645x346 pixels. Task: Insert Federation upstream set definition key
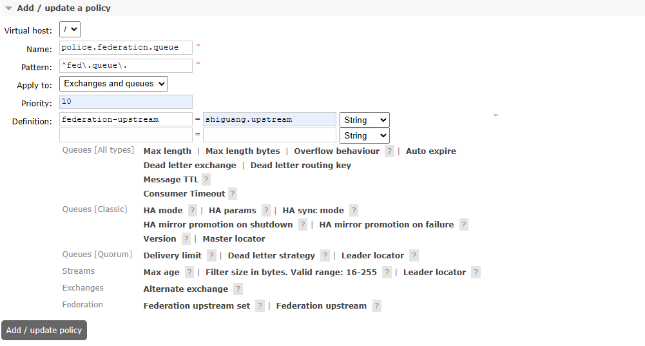197,306
